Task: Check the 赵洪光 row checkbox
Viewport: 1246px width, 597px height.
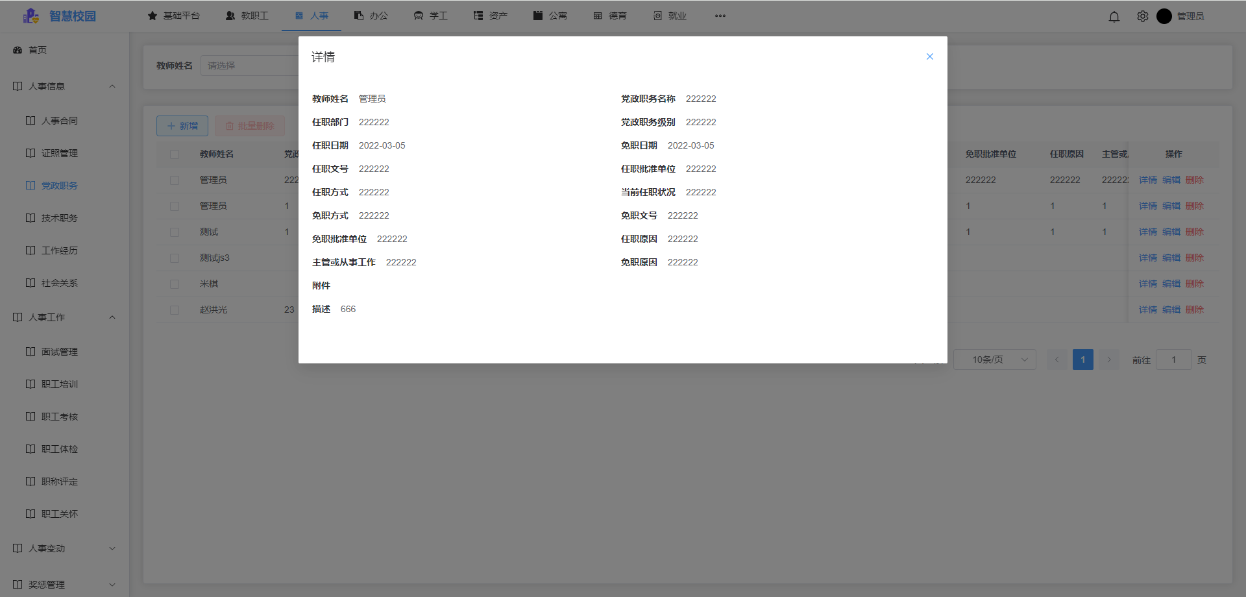Action: (x=174, y=310)
